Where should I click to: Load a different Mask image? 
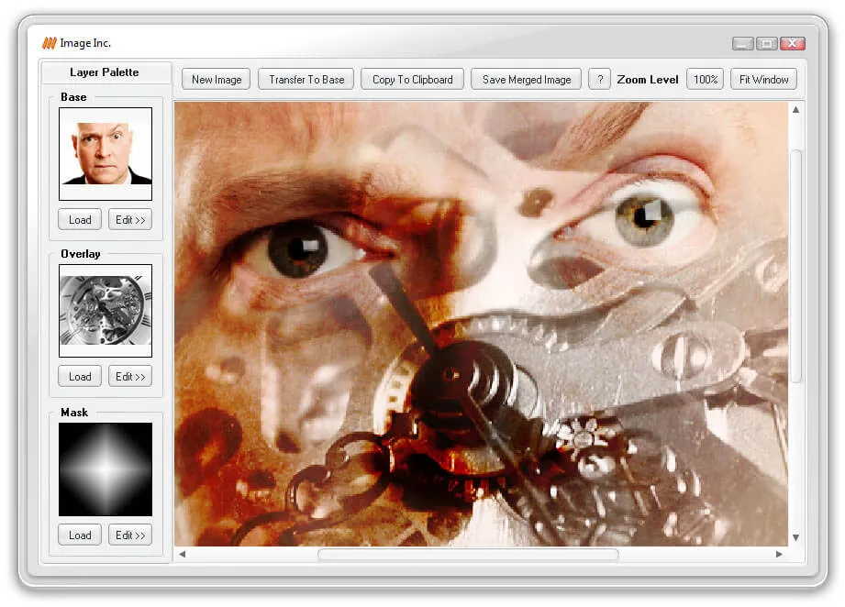(x=79, y=535)
